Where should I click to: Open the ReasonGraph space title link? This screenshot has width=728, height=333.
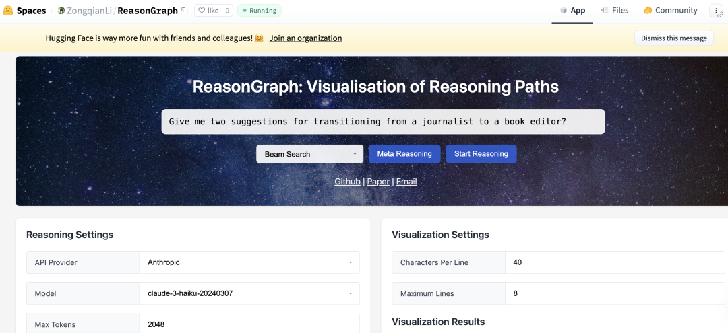coord(148,10)
